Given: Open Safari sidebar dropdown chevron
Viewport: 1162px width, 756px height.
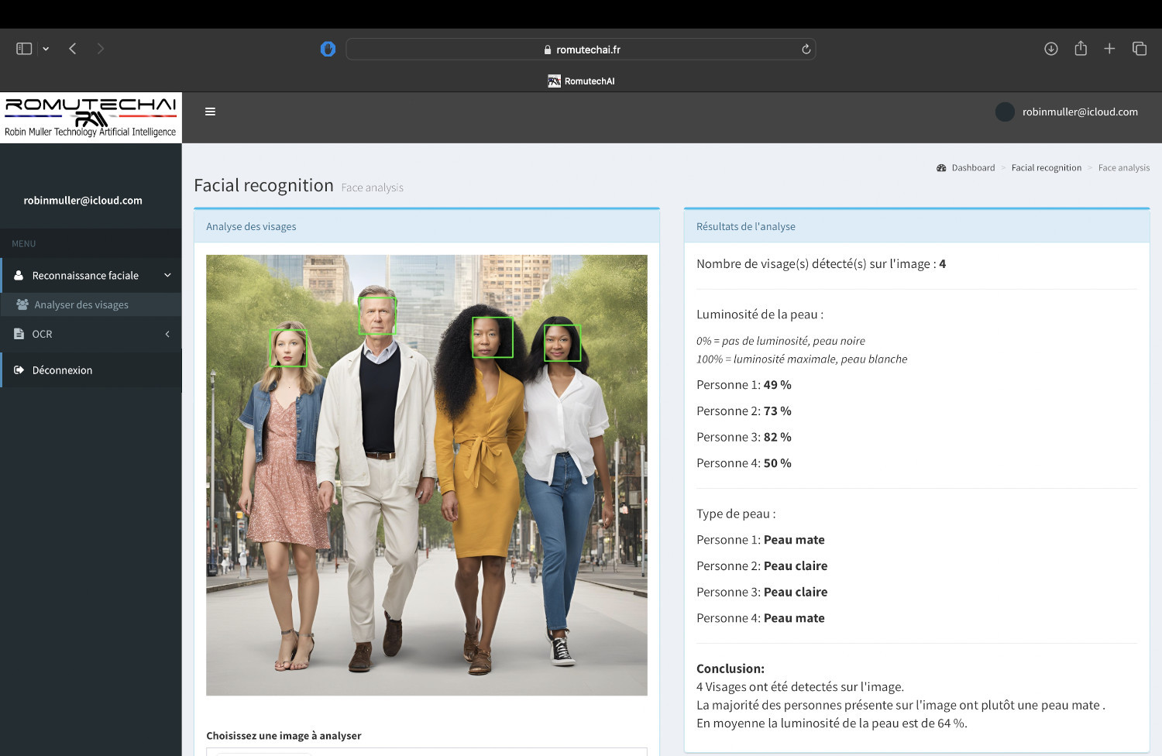Looking at the screenshot, I should [x=46, y=49].
